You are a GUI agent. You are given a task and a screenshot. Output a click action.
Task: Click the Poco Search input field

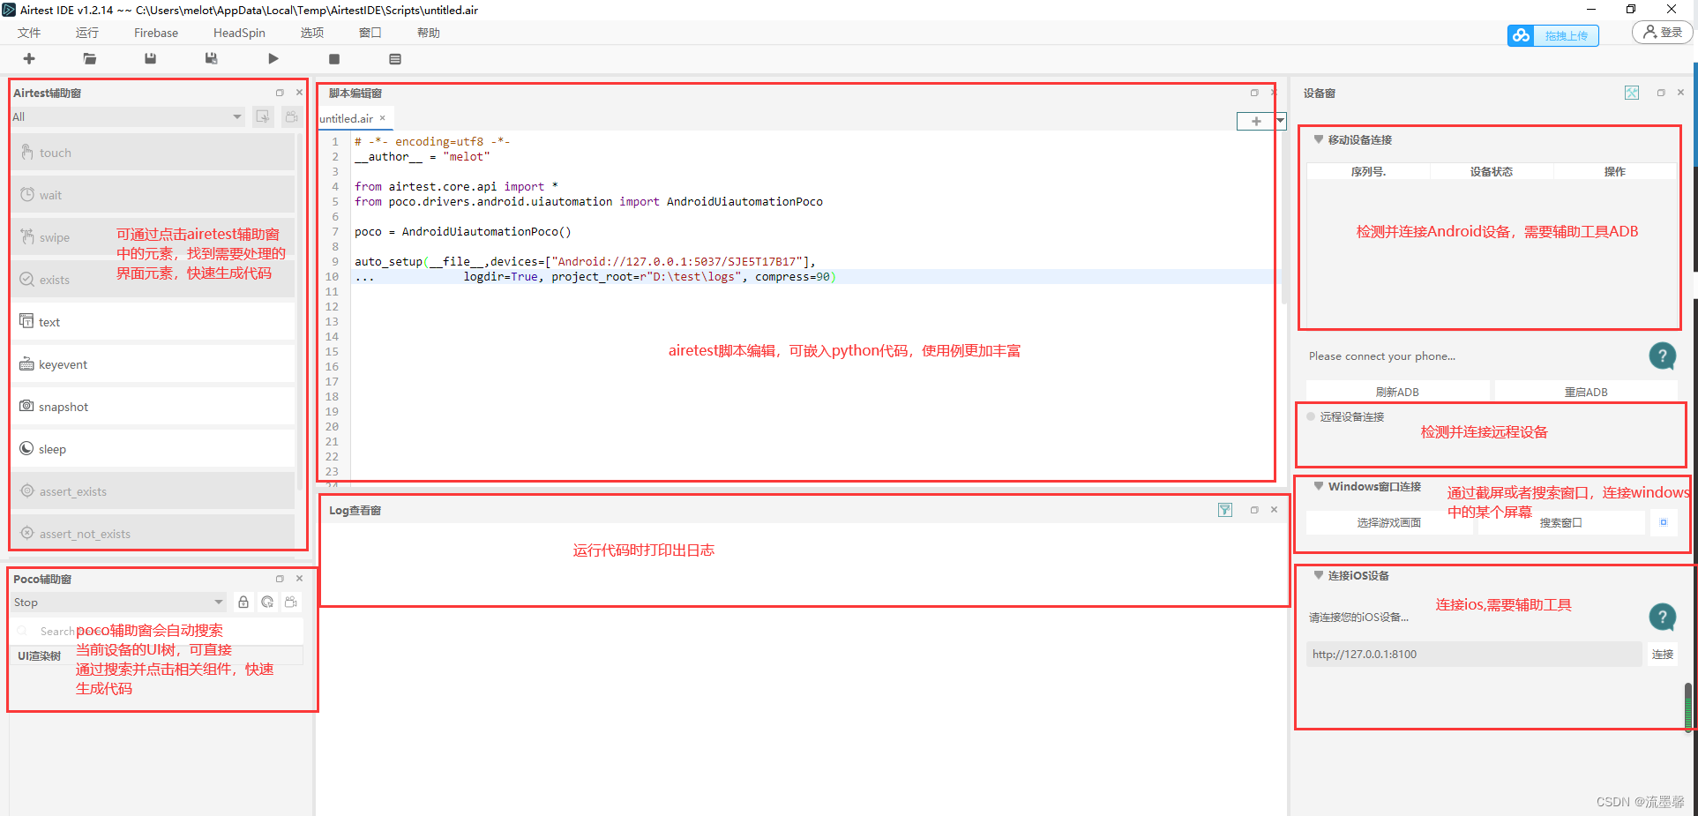pyautogui.click(x=157, y=631)
